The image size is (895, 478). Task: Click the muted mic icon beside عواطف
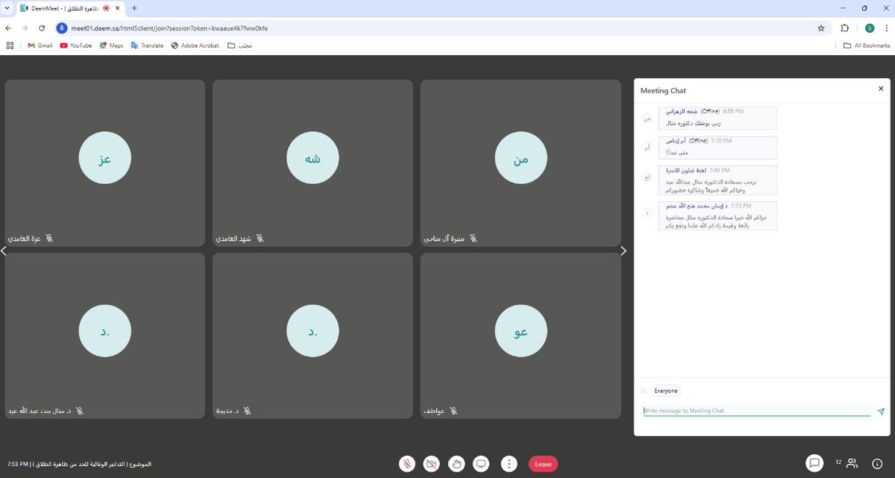[453, 411]
